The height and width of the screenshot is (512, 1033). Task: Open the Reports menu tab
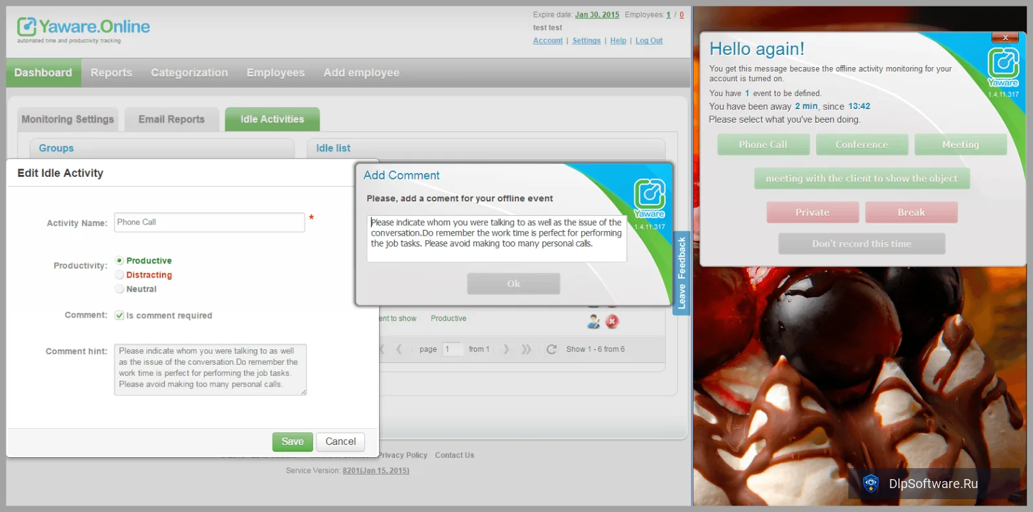111,73
